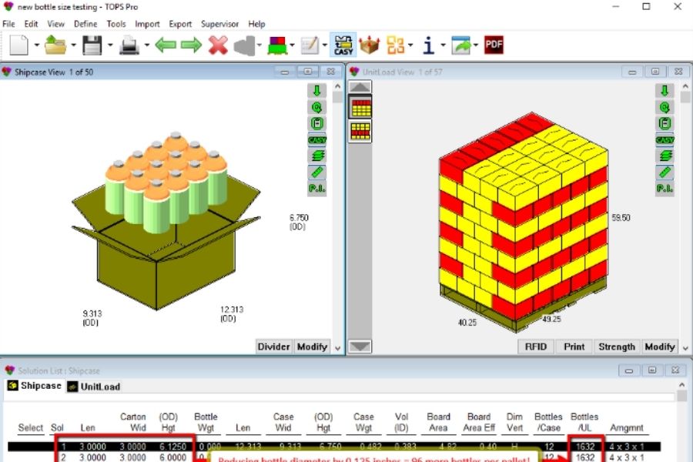Open the dropdown arrow beside New file
Screen dimensions: 693x462
[36, 46]
